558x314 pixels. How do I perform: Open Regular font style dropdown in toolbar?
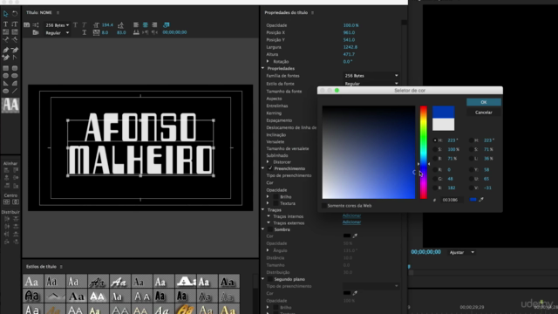57,33
